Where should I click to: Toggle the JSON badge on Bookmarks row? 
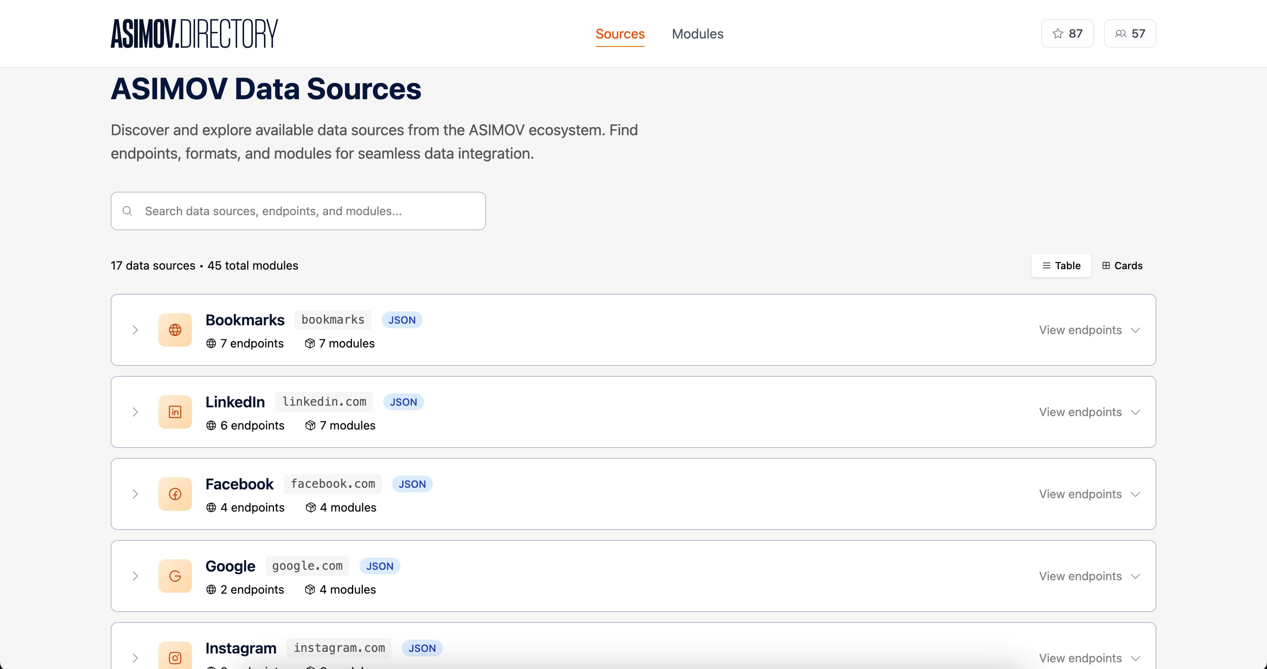coord(402,319)
